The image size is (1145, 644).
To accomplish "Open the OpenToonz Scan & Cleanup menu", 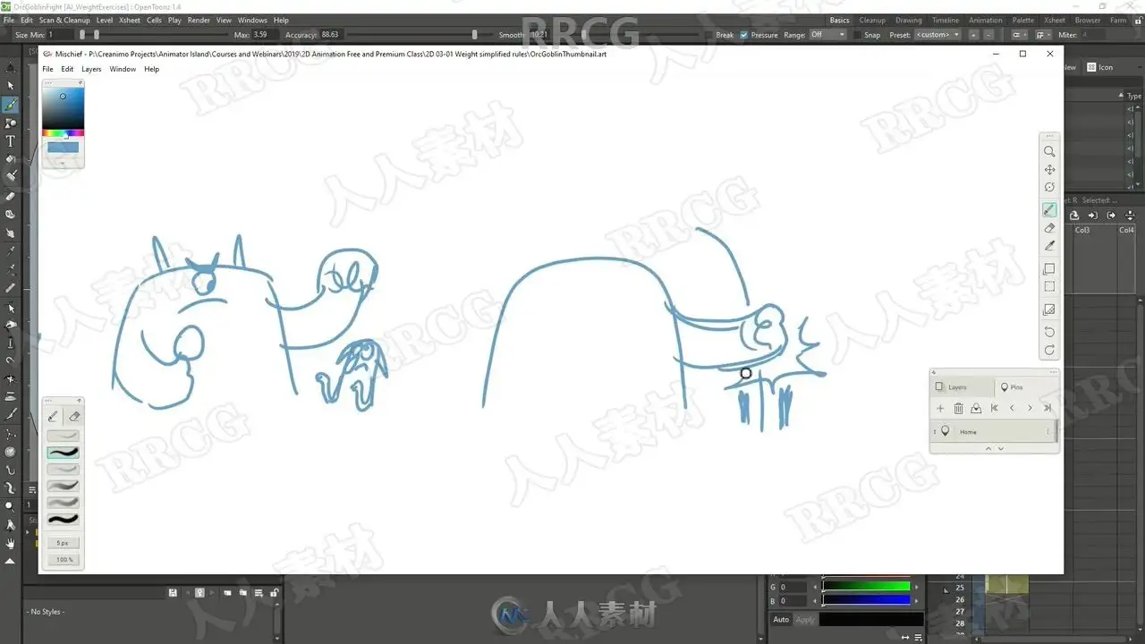I will click(64, 20).
